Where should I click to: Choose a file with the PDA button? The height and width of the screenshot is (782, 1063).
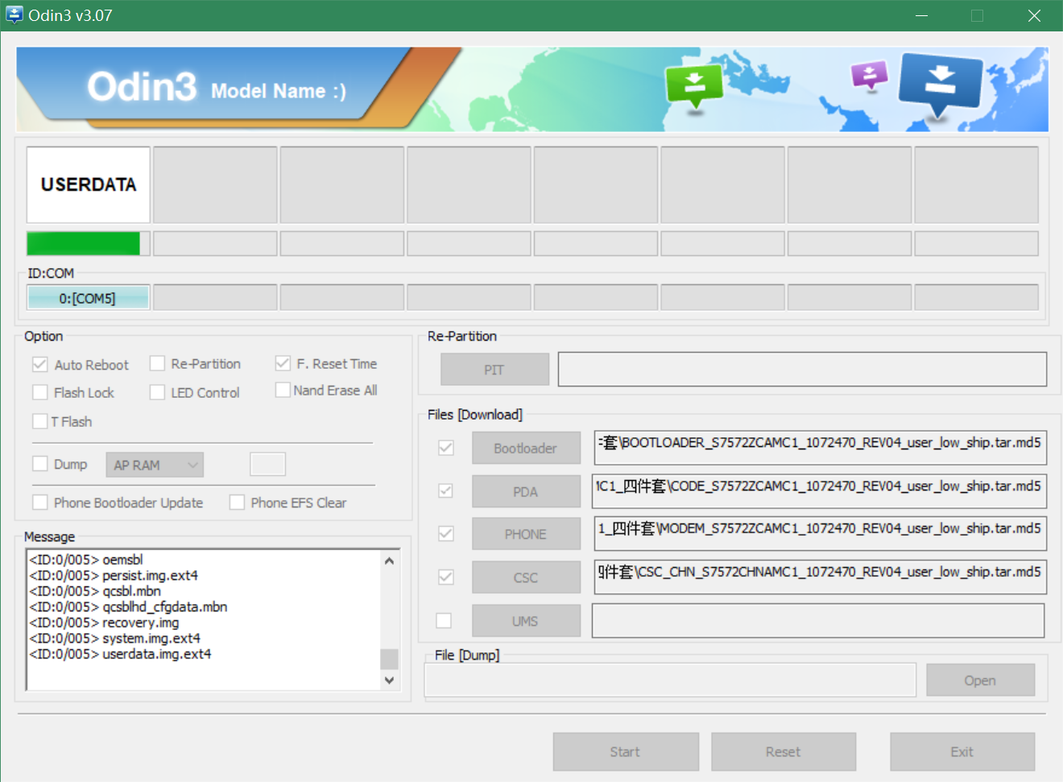pyautogui.click(x=525, y=492)
